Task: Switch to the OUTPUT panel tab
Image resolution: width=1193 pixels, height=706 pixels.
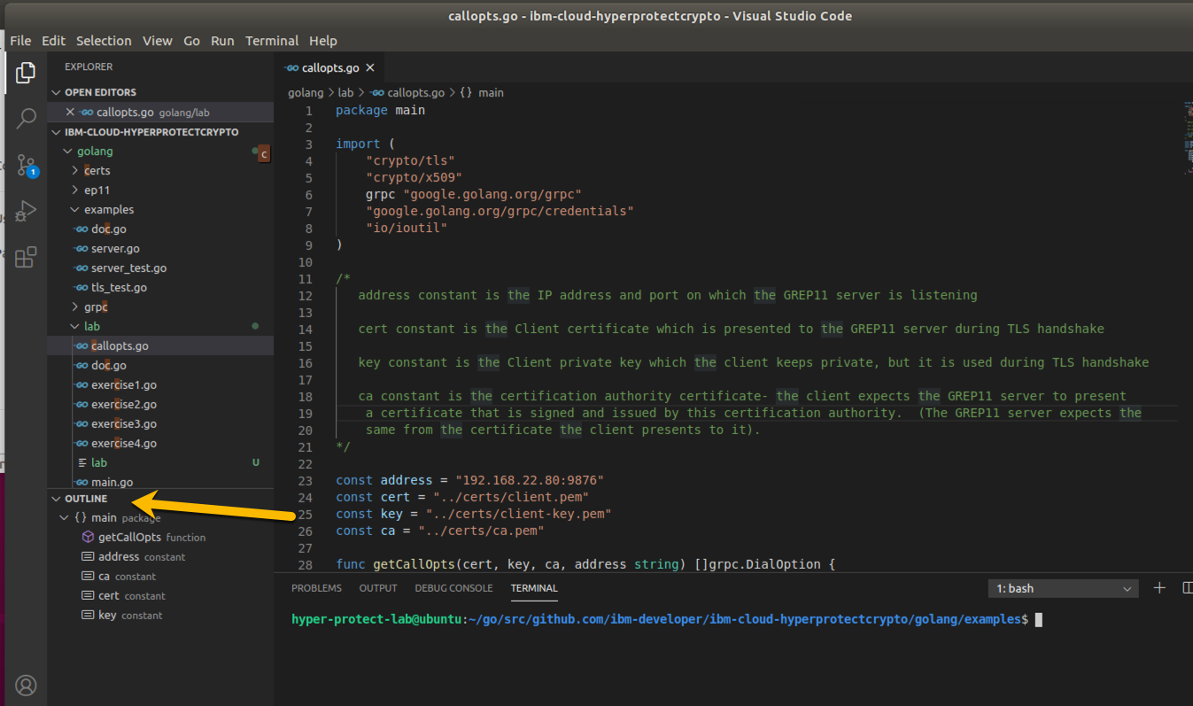Action: tap(378, 588)
